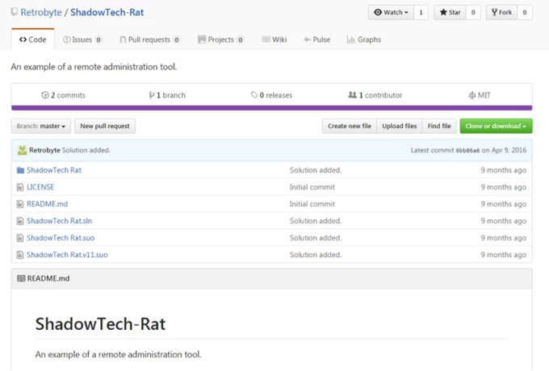Click the purple language bar

(x=271, y=107)
